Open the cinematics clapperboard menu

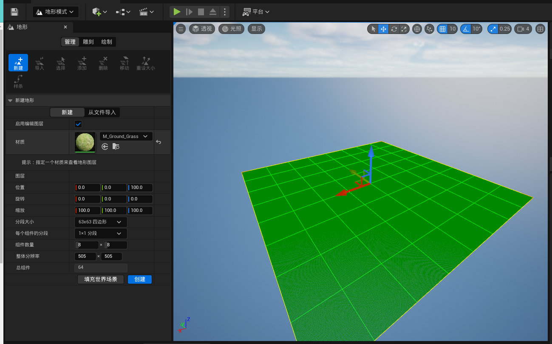tap(147, 12)
